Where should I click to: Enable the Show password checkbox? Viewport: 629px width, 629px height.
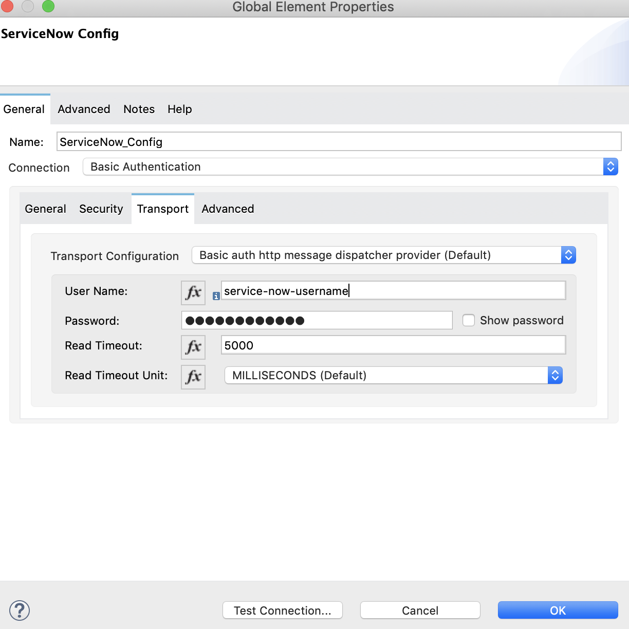tap(469, 320)
